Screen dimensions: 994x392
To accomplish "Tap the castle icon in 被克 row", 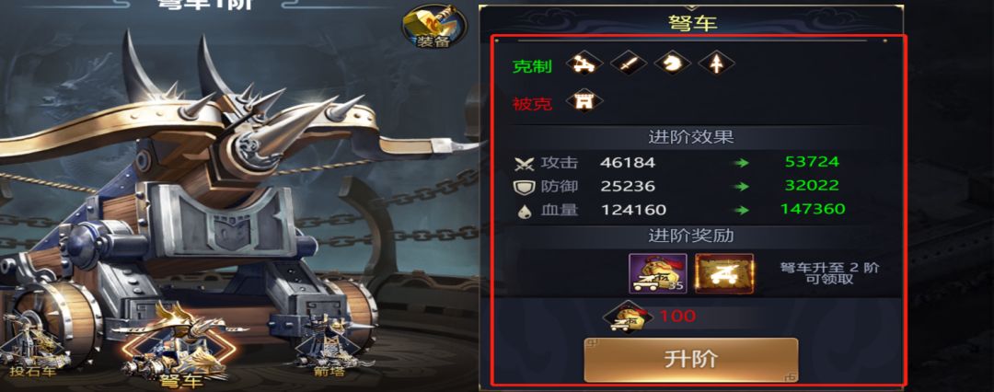I will tap(584, 101).
